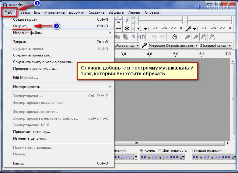238x173 pixels.
Task: Open the Дорожки menu
Action: coord(76,12)
